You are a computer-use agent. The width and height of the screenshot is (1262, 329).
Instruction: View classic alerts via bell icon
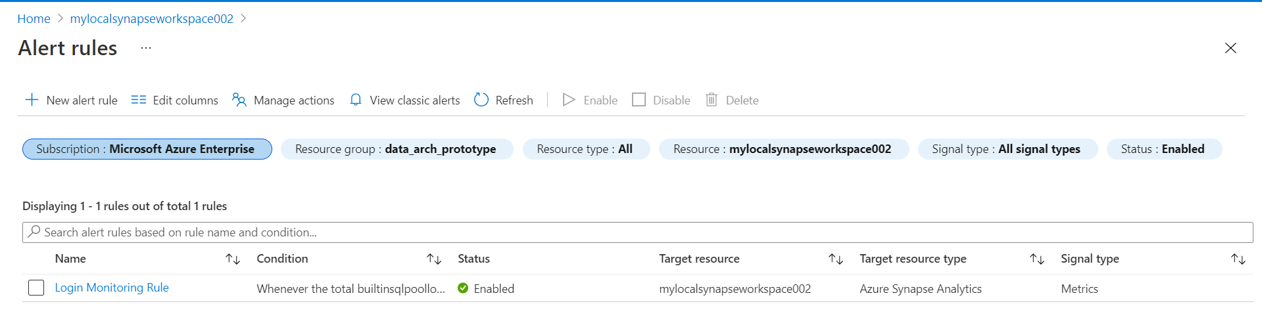pos(356,100)
